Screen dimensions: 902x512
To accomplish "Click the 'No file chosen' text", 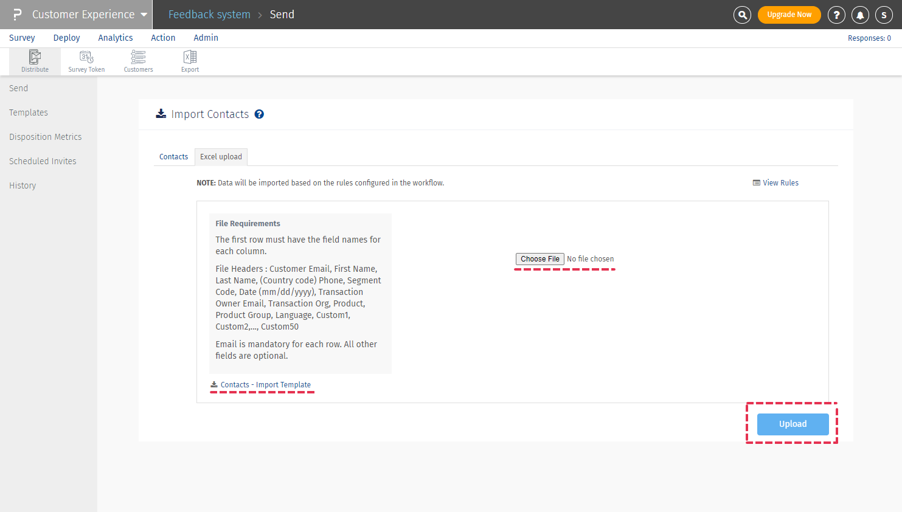I will coord(591,259).
